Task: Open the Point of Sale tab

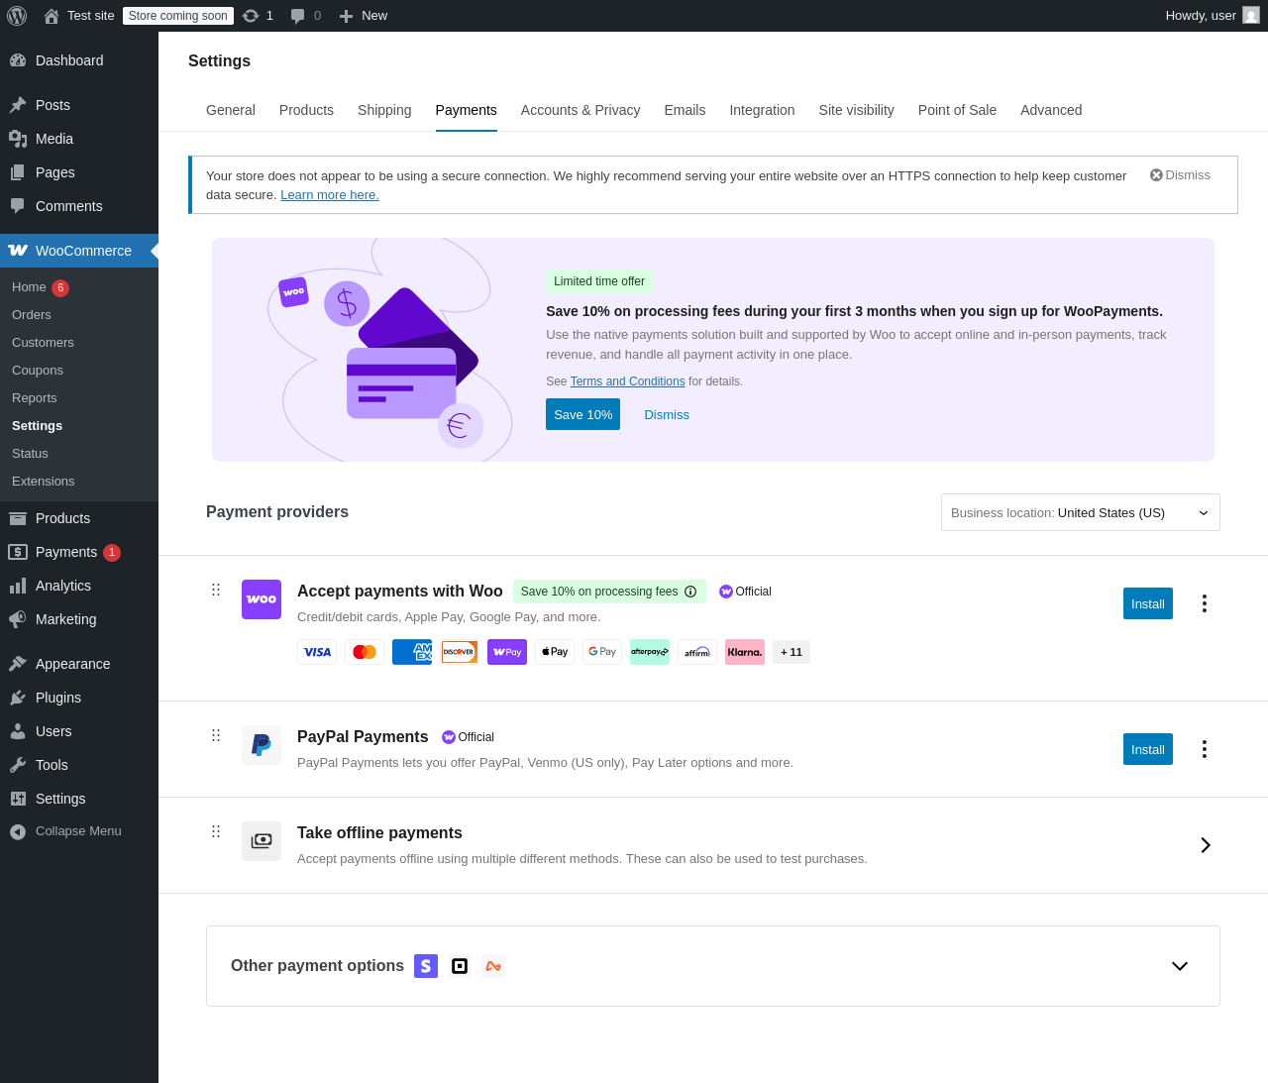Action: pos(957,110)
